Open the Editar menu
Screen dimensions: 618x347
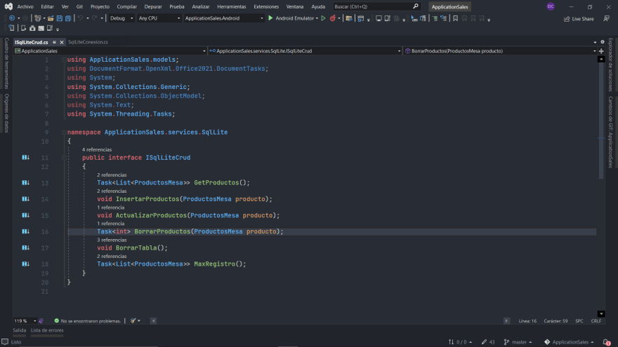pyautogui.click(x=47, y=7)
